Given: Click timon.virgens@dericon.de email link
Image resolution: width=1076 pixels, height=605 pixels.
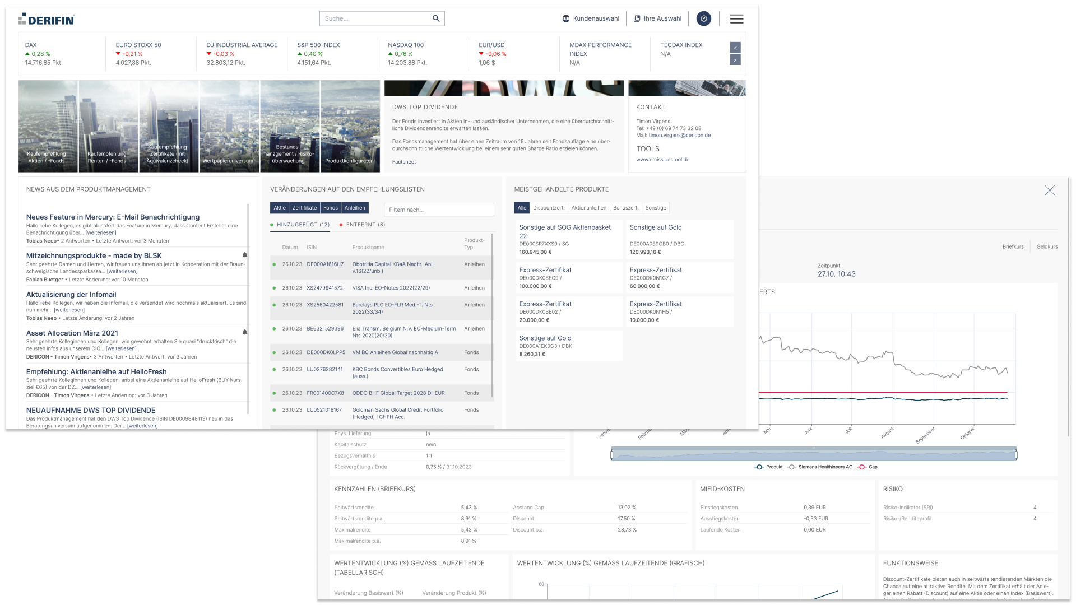Looking at the screenshot, I should point(679,136).
